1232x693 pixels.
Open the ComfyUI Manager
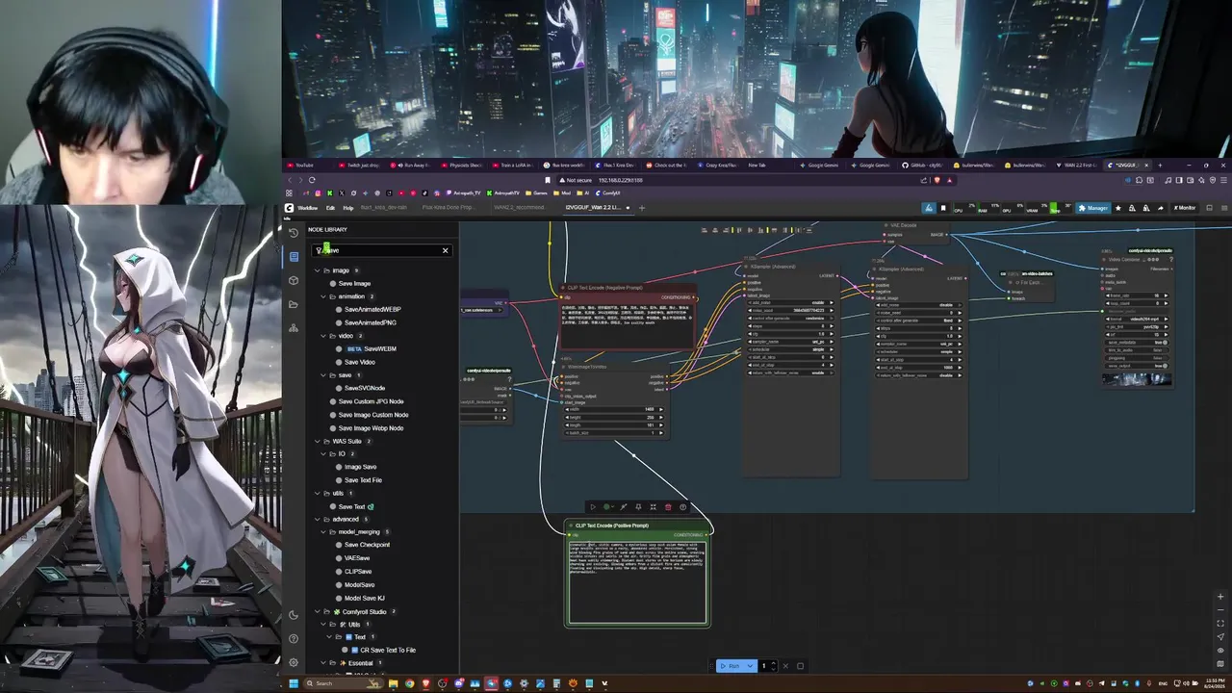(x=1094, y=208)
